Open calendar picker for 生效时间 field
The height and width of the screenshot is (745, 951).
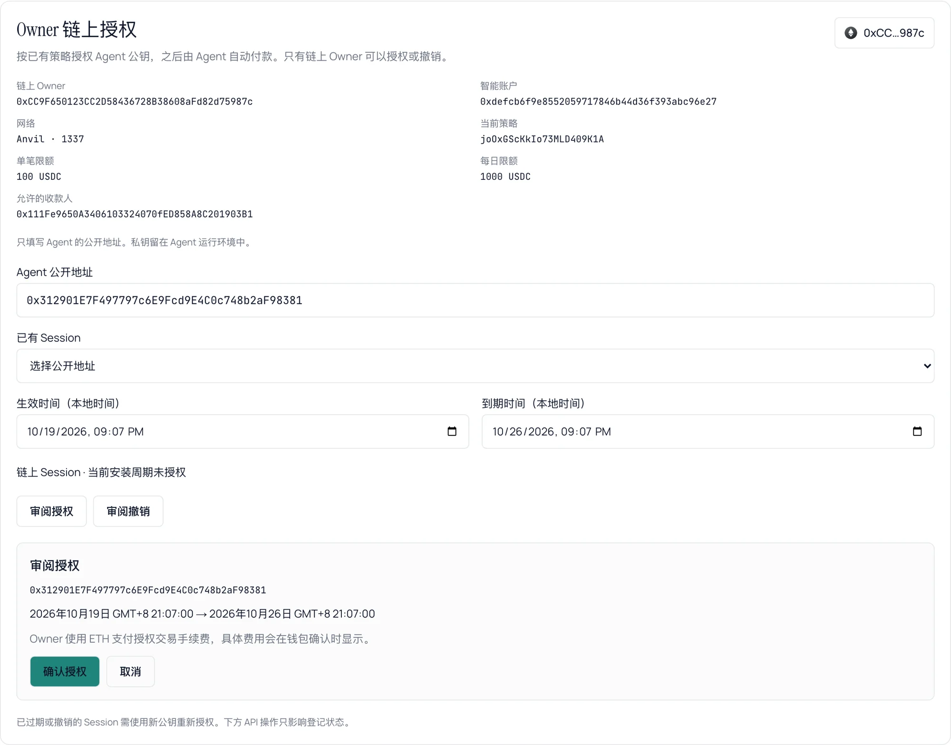click(452, 431)
